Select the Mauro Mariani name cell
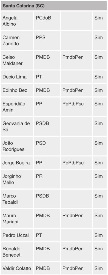108x275 pixels. pyautogui.click(x=17, y=218)
